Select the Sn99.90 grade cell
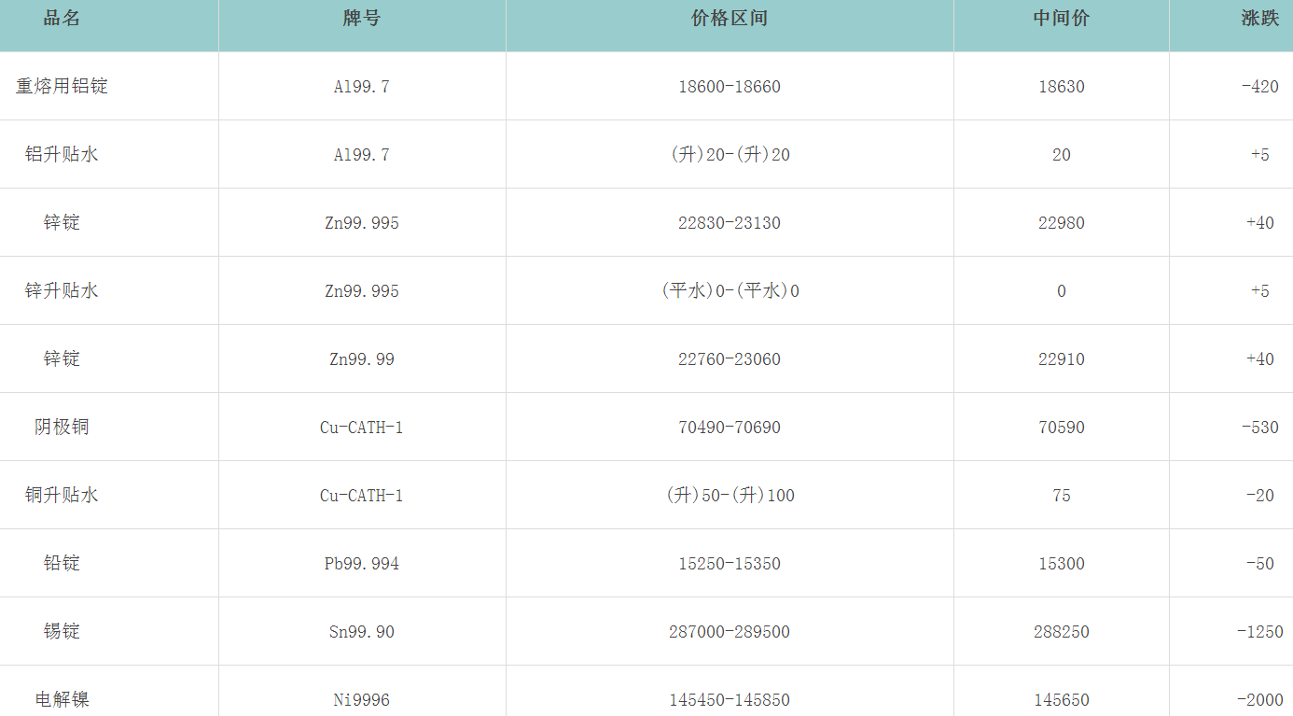The height and width of the screenshot is (716, 1293). (362, 632)
